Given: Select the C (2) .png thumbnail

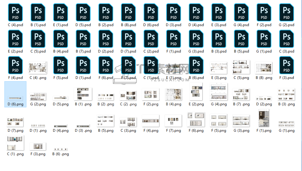Looking at the screenshot, I should 128,96.
